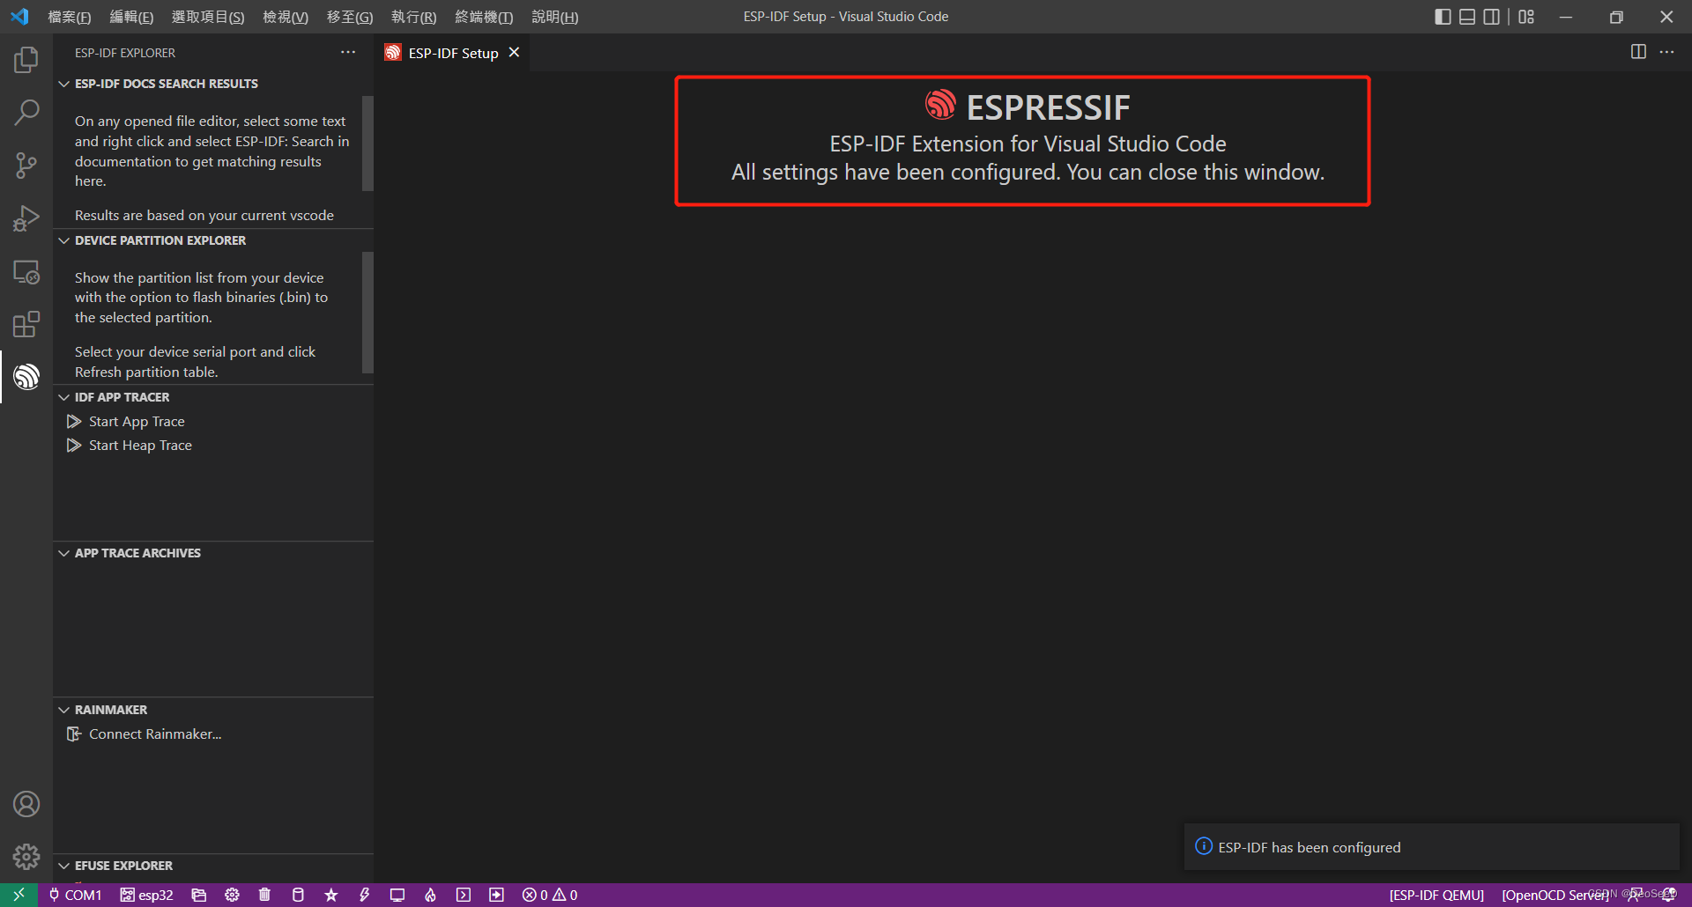Toggle the bottom panel layout icon

(1467, 17)
